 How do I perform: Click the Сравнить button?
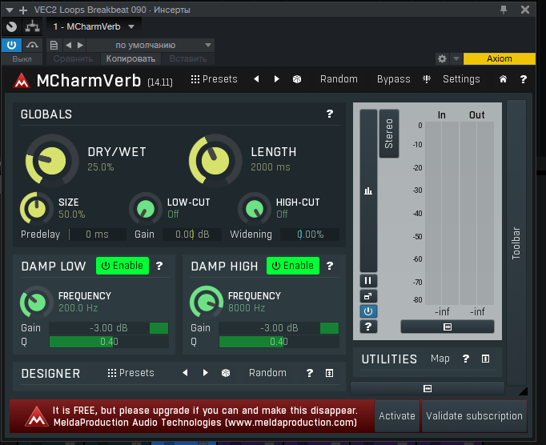(73, 59)
